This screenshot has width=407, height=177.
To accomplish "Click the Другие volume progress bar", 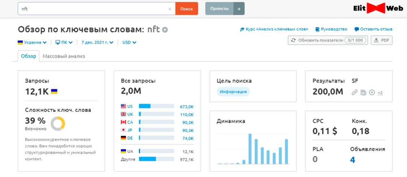I will (156, 159).
